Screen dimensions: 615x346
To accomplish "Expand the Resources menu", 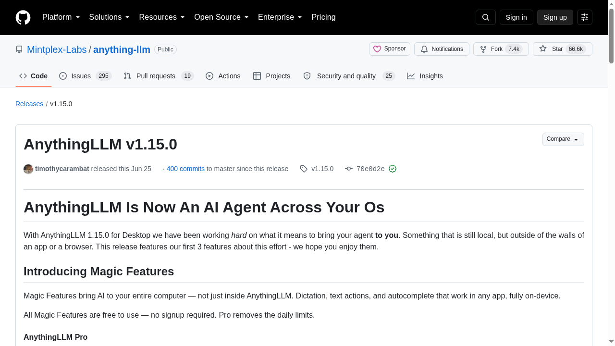I will (162, 17).
